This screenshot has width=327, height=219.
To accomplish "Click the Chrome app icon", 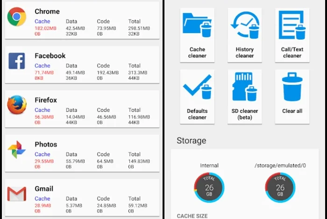I will pos(17,17).
